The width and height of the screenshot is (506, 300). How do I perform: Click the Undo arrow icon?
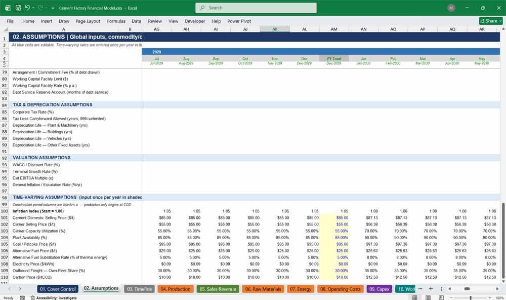coord(27,8)
